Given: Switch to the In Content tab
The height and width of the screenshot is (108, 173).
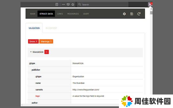Looking at the screenshot, I should [51, 28].
